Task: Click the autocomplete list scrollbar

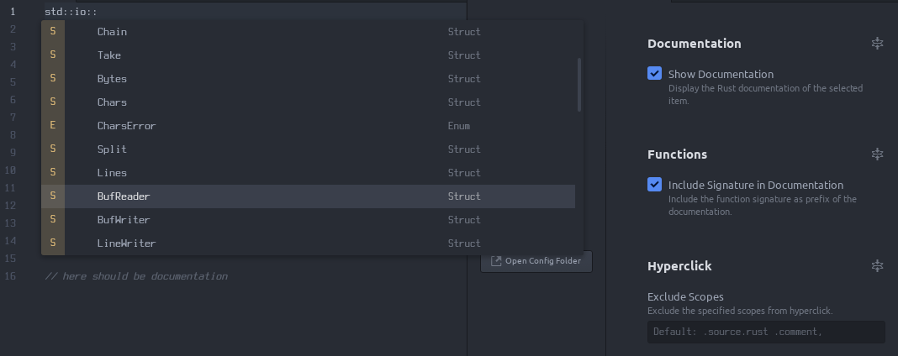Action: click(x=578, y=84)
